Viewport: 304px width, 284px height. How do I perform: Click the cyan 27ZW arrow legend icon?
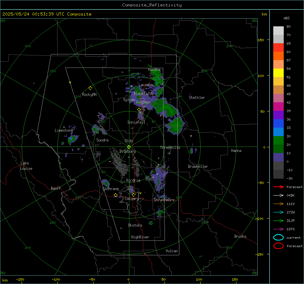(x=278, y=212)
